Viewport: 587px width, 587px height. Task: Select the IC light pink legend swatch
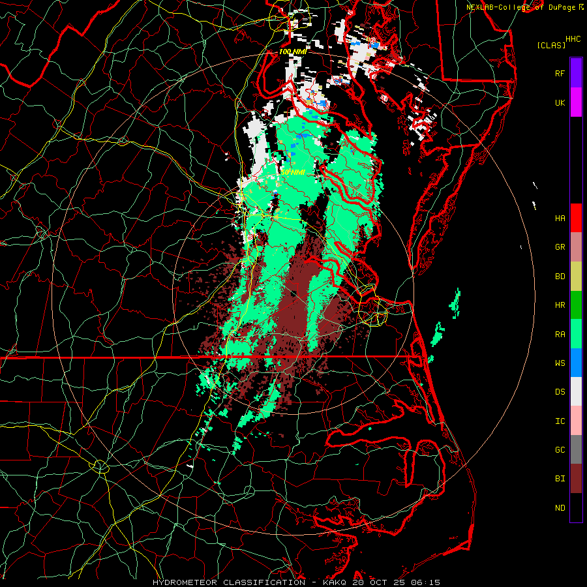[x=576, y=421]
